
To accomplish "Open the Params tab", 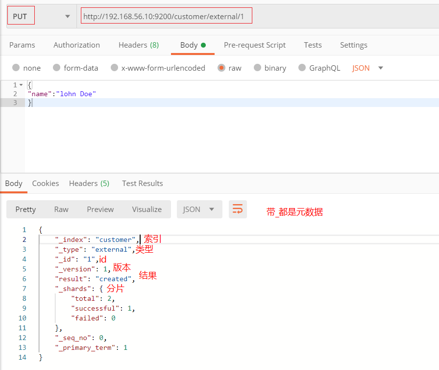I will pyautogui.click(x=22, y=45).
